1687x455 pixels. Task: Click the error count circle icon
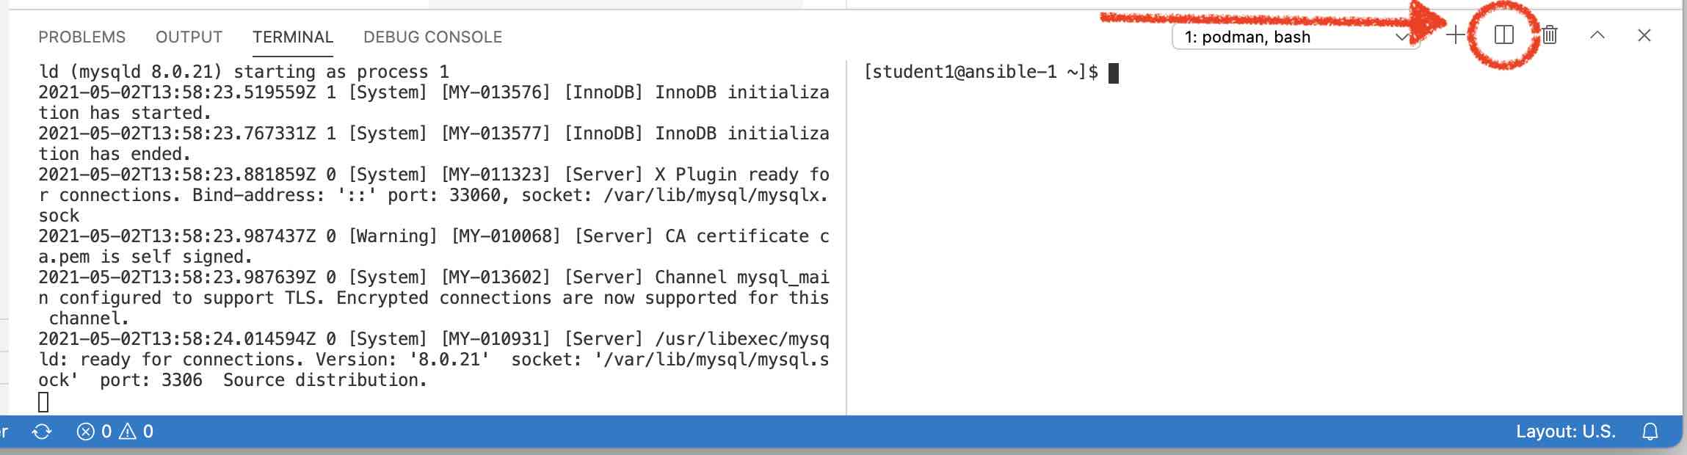coord(86,432)
